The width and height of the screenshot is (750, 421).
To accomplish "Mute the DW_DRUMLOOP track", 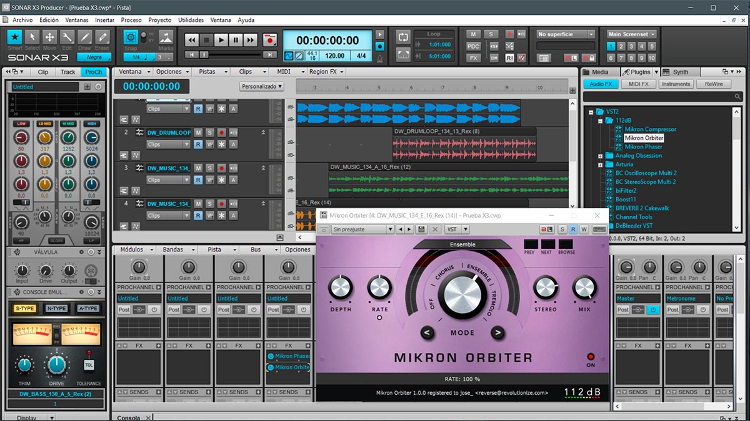I will pyautogui.click(x=198, y=133).
